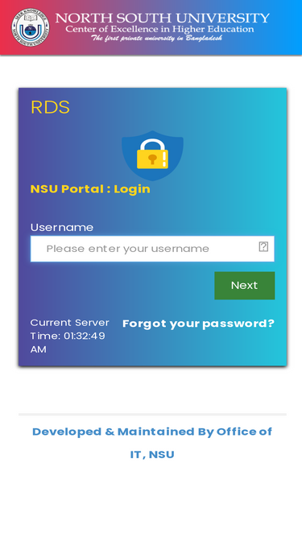302x537 pixels.
Task: Click the green Next button
Action: click(x=245, y=285)
